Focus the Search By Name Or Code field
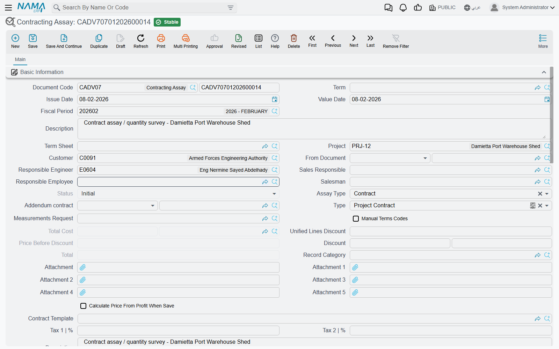 (143, 8)
